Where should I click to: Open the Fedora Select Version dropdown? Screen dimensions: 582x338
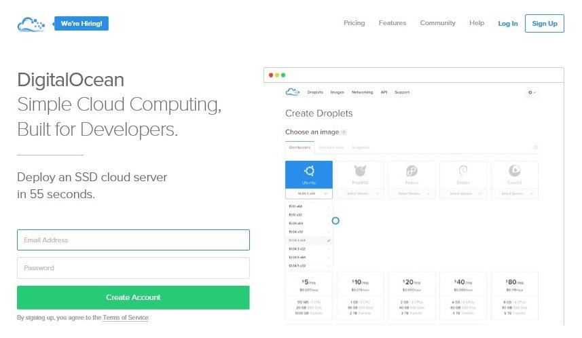pos(412,193)
